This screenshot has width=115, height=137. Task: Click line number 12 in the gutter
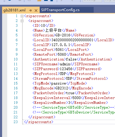tap(16, 69)
